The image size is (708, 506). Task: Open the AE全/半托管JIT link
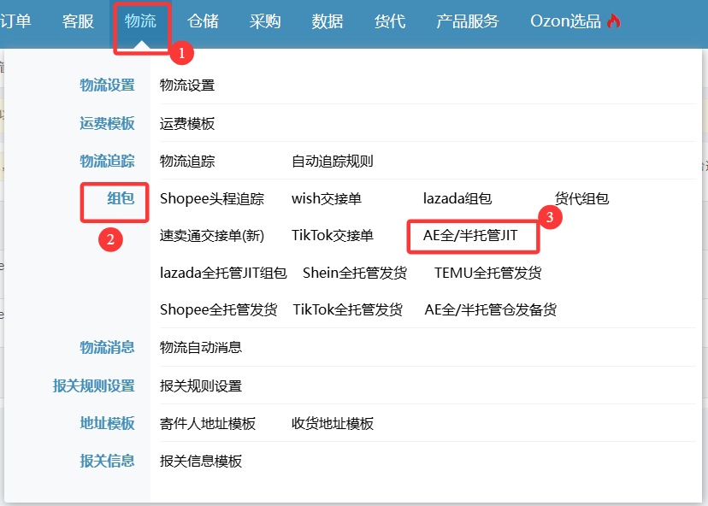tap(470, 235)
